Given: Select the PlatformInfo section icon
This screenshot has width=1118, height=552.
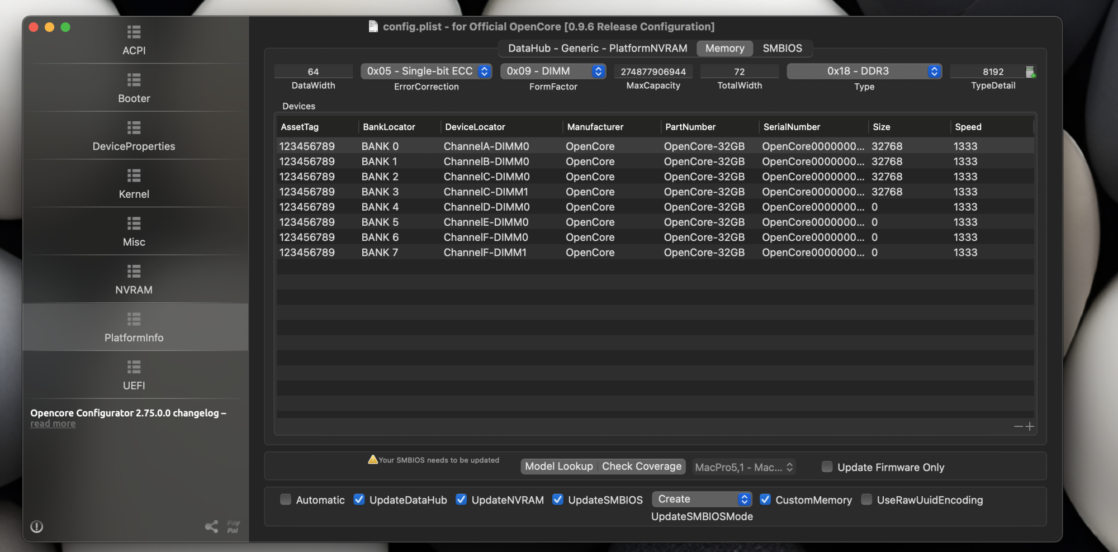Looking at the screenshot, I should tap(134, 320).
